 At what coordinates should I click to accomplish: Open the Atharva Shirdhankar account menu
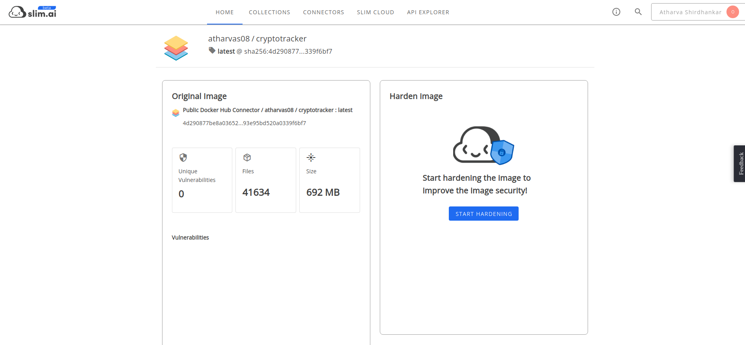coord(698,12)
